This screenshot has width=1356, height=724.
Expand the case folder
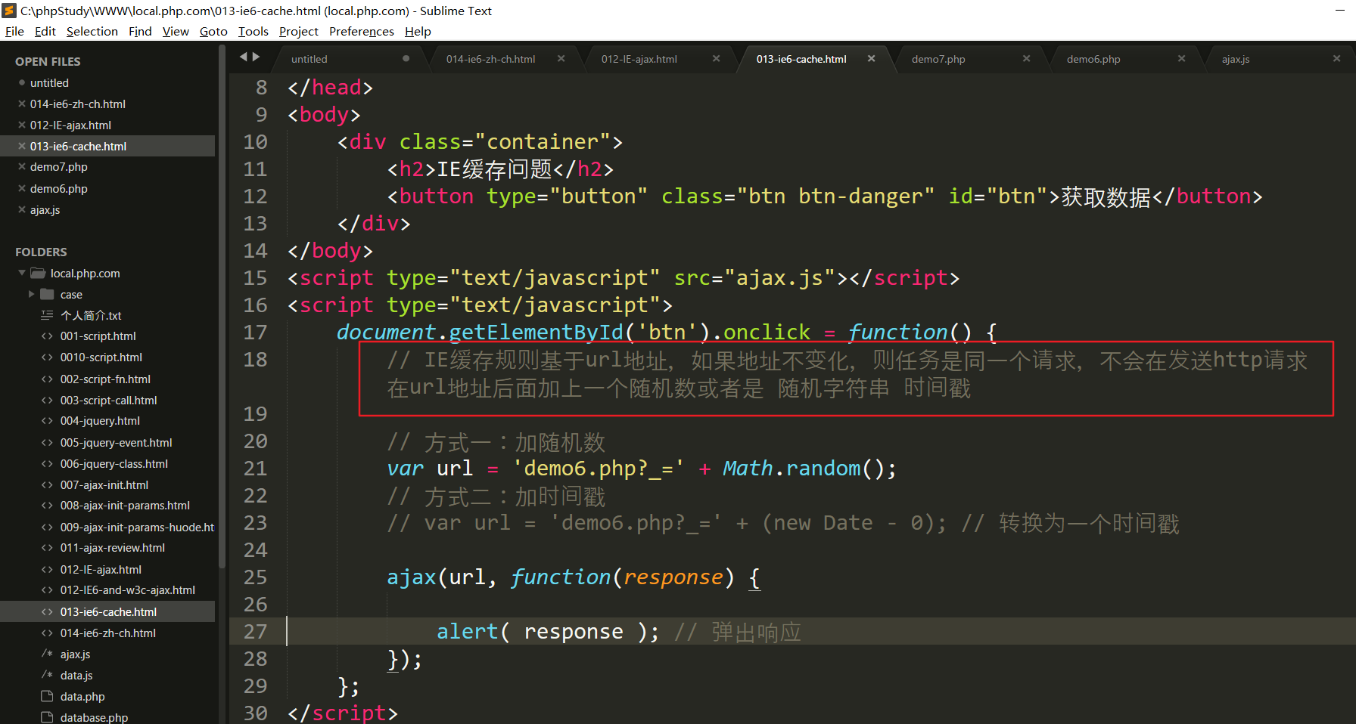[x=31, y=295]
